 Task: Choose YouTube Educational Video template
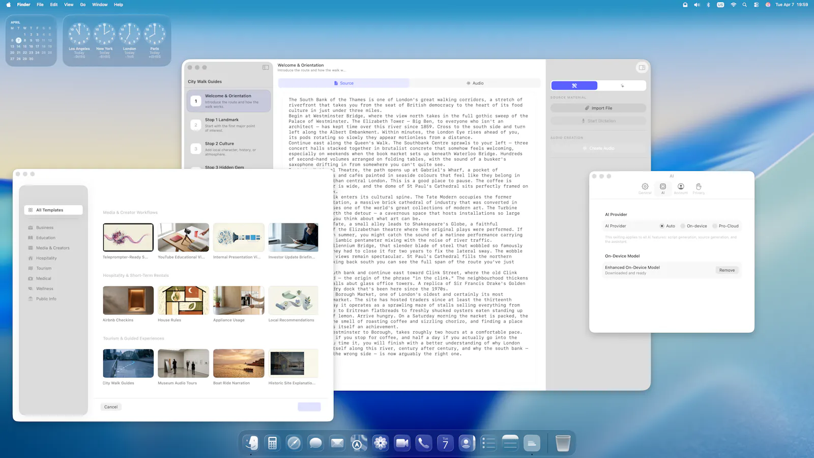183,237
